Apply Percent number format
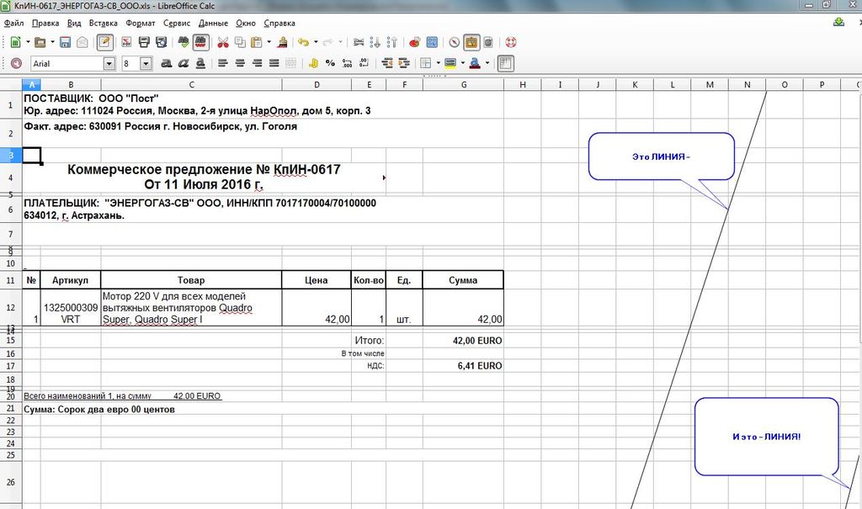This screenshot has width=862, height=509. point(330,63)
